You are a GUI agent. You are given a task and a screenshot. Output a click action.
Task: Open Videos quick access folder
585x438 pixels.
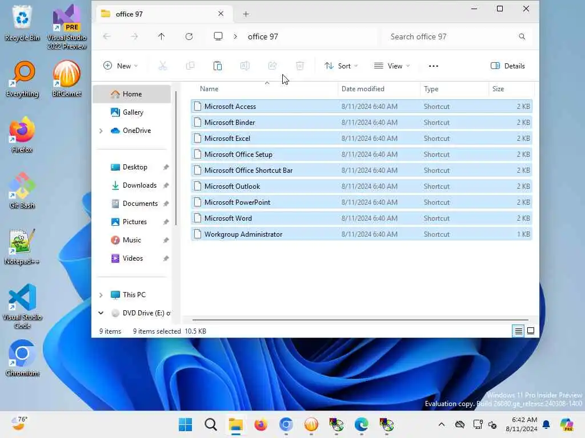(132, 258)
